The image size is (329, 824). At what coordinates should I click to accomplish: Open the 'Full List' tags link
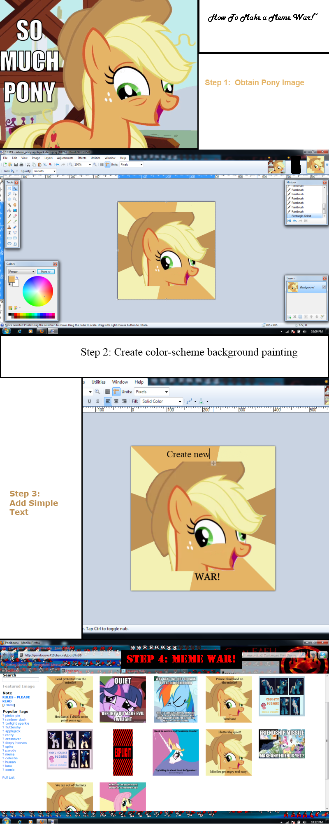[8, 777]
